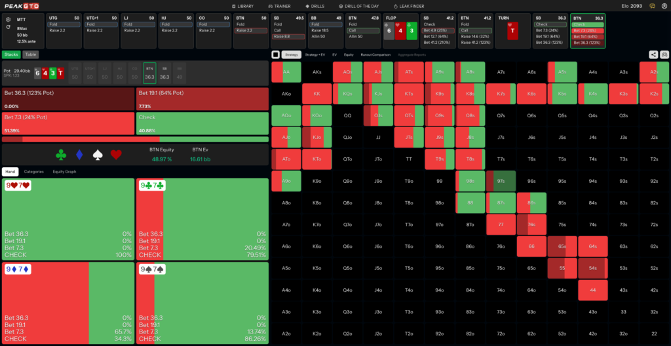Select the 97s cell in the matrix

501,181
